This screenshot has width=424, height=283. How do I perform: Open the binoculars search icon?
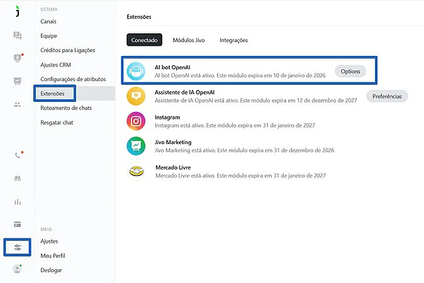click(x=18, y=179)
